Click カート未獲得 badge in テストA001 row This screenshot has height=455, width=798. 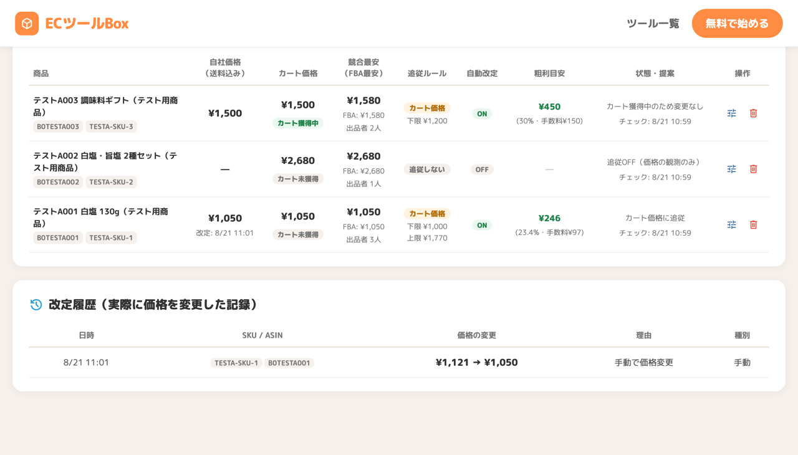click(298, 234)
